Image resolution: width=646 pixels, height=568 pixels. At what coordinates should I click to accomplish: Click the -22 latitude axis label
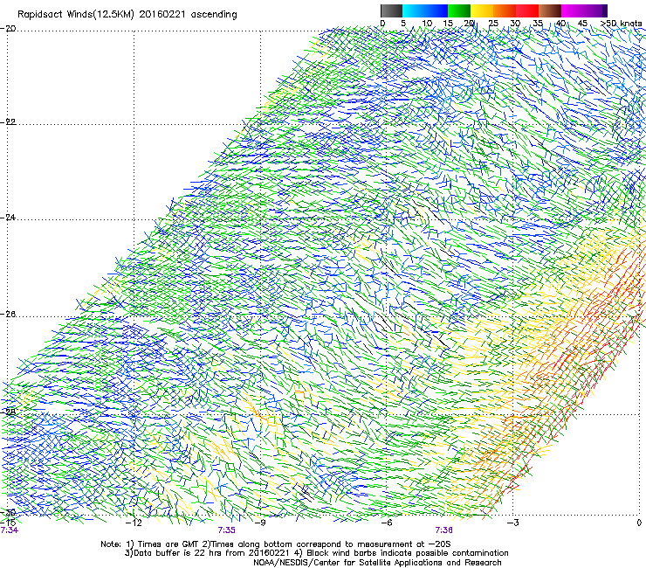pyautogui.click(x=8, y=122)
